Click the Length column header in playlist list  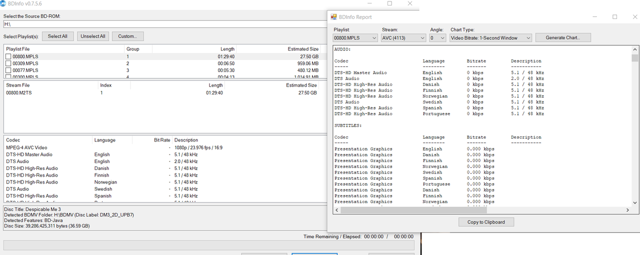click(x=227, y=49)
